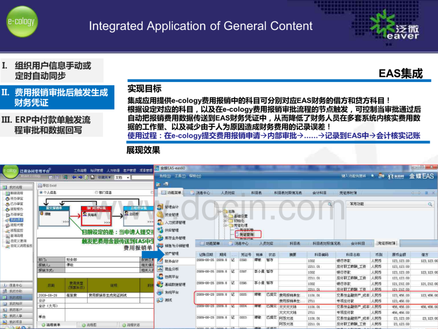Expand the 部门经理审批 node details arrows
Viewport: 438px width, 329px height.
click(107, 222)
